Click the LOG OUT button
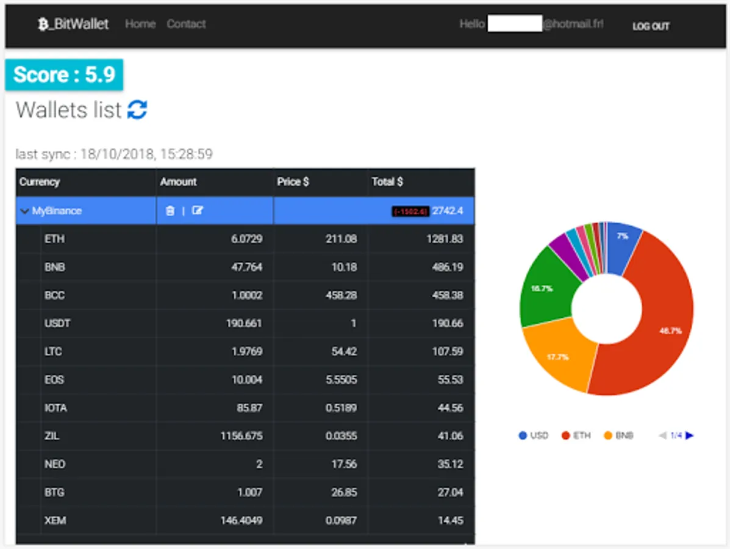This screenshot has width=730, height=549. [x=651, y=26]
